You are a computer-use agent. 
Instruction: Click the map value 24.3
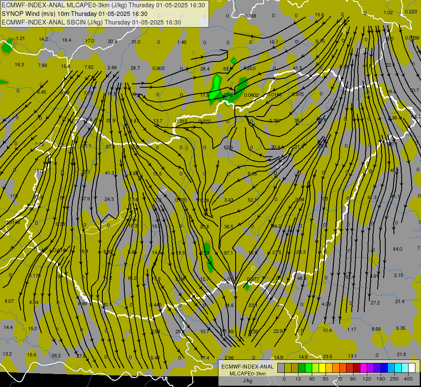109,199
